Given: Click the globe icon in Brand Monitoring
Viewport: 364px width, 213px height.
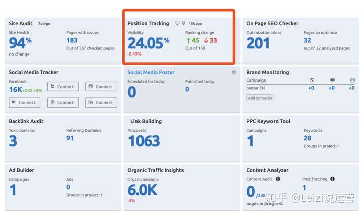Looking at the screenshot, I should tap(312, 80).
